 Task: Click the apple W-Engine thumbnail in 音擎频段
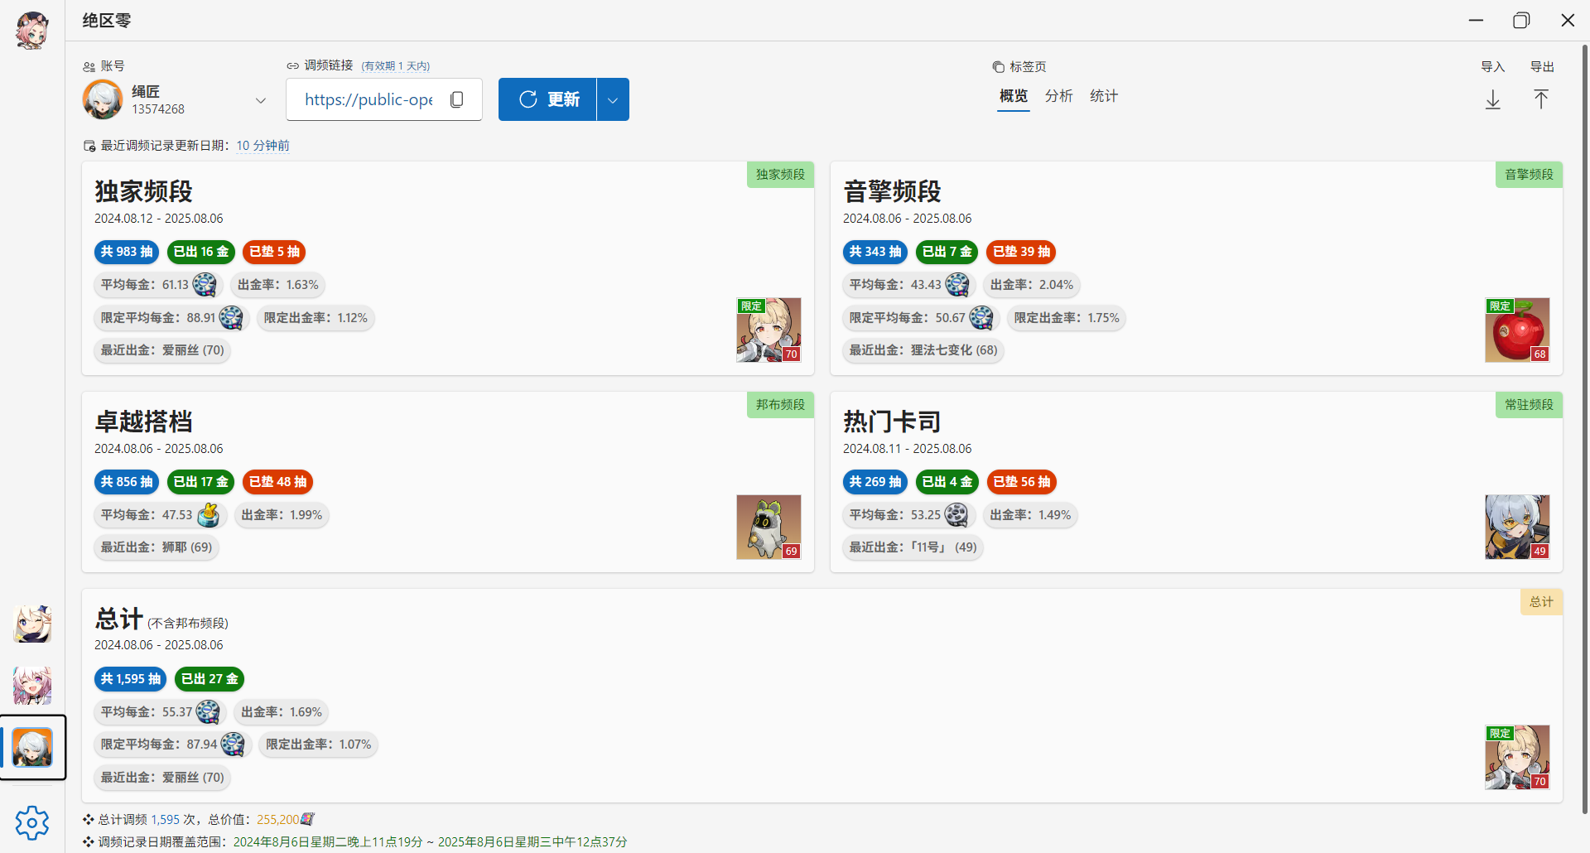(x=1517, y=330)
